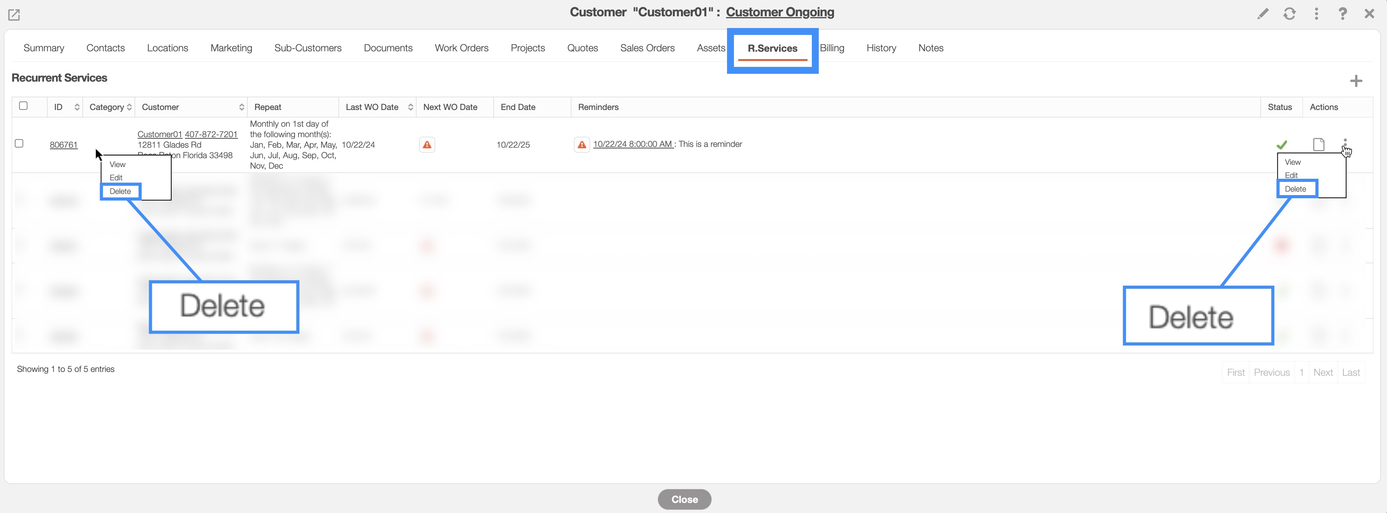Click the refresh icon in header
Image resolution: width=1387 pixels, height=513 pixels.
coord(1289,14)
